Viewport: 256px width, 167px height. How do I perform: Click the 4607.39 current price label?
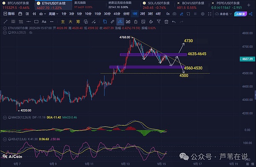247,59
